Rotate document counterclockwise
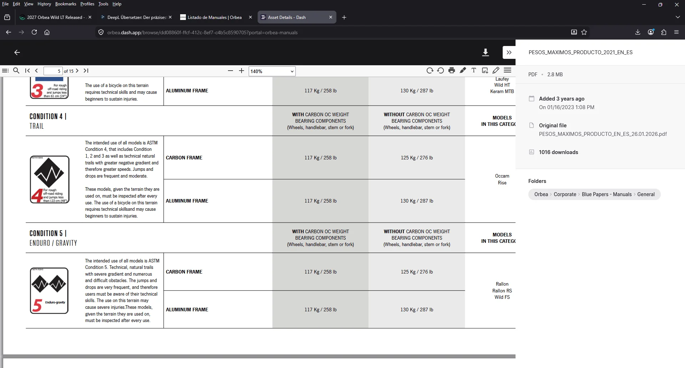The width and height of the screenshot is (685, 368). coord(441,71)
